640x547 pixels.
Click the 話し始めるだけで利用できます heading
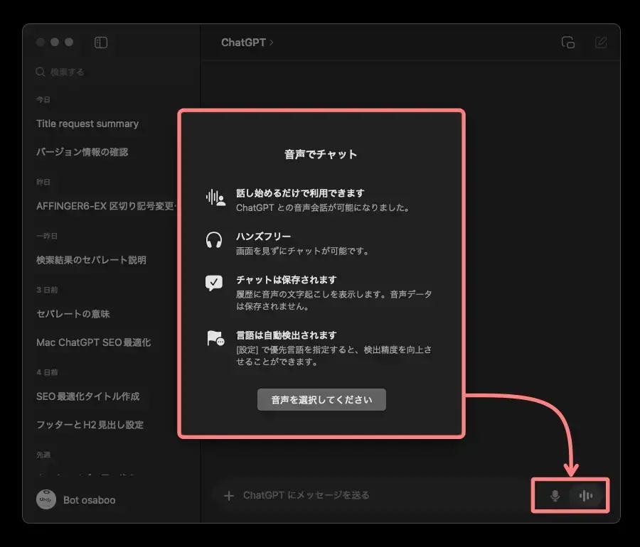pos(300,193)
